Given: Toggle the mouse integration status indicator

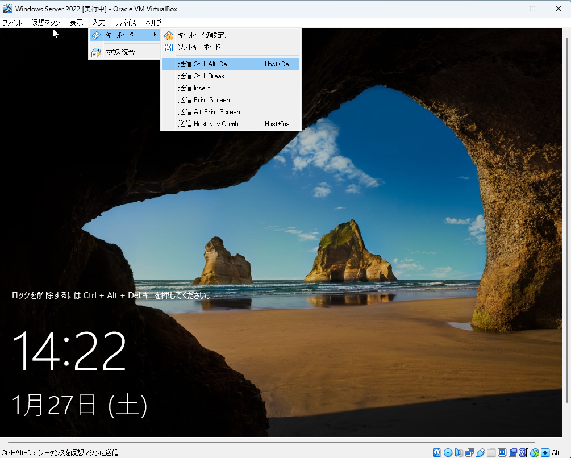Looking at the screenshot, I should pos(534,452).
